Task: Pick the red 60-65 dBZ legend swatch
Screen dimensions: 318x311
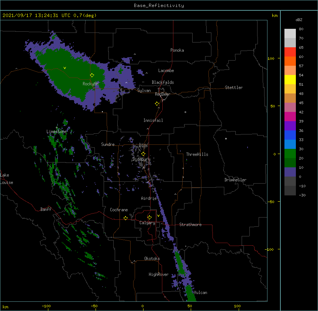Action: click(x=290, y=52)
